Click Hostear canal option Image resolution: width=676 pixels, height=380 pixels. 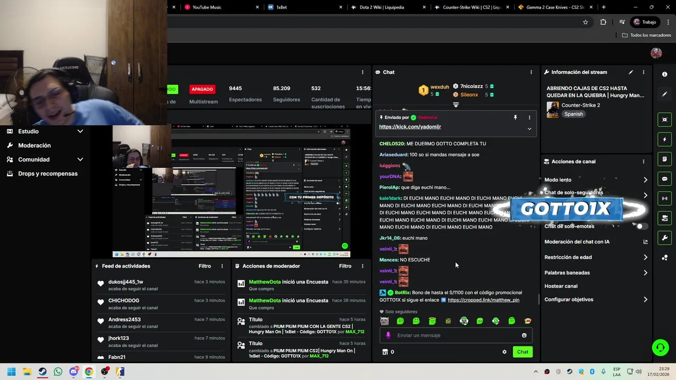pyautogui.click(x=561, y=286)
